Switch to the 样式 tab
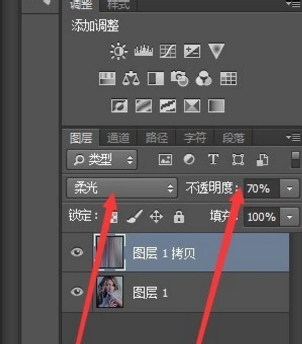This screenshot has width=302, height=344. 118,5
